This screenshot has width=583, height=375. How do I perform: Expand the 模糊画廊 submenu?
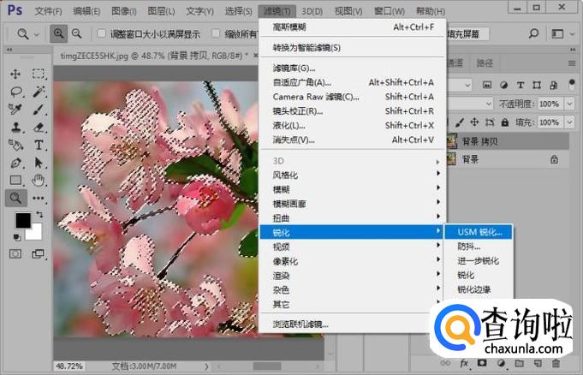click(x=351, y=204)
